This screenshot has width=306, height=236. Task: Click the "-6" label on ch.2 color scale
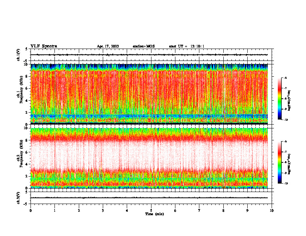(285, 142)
